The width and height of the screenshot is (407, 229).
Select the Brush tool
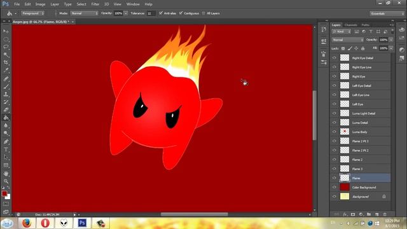[x=6, y=87]
